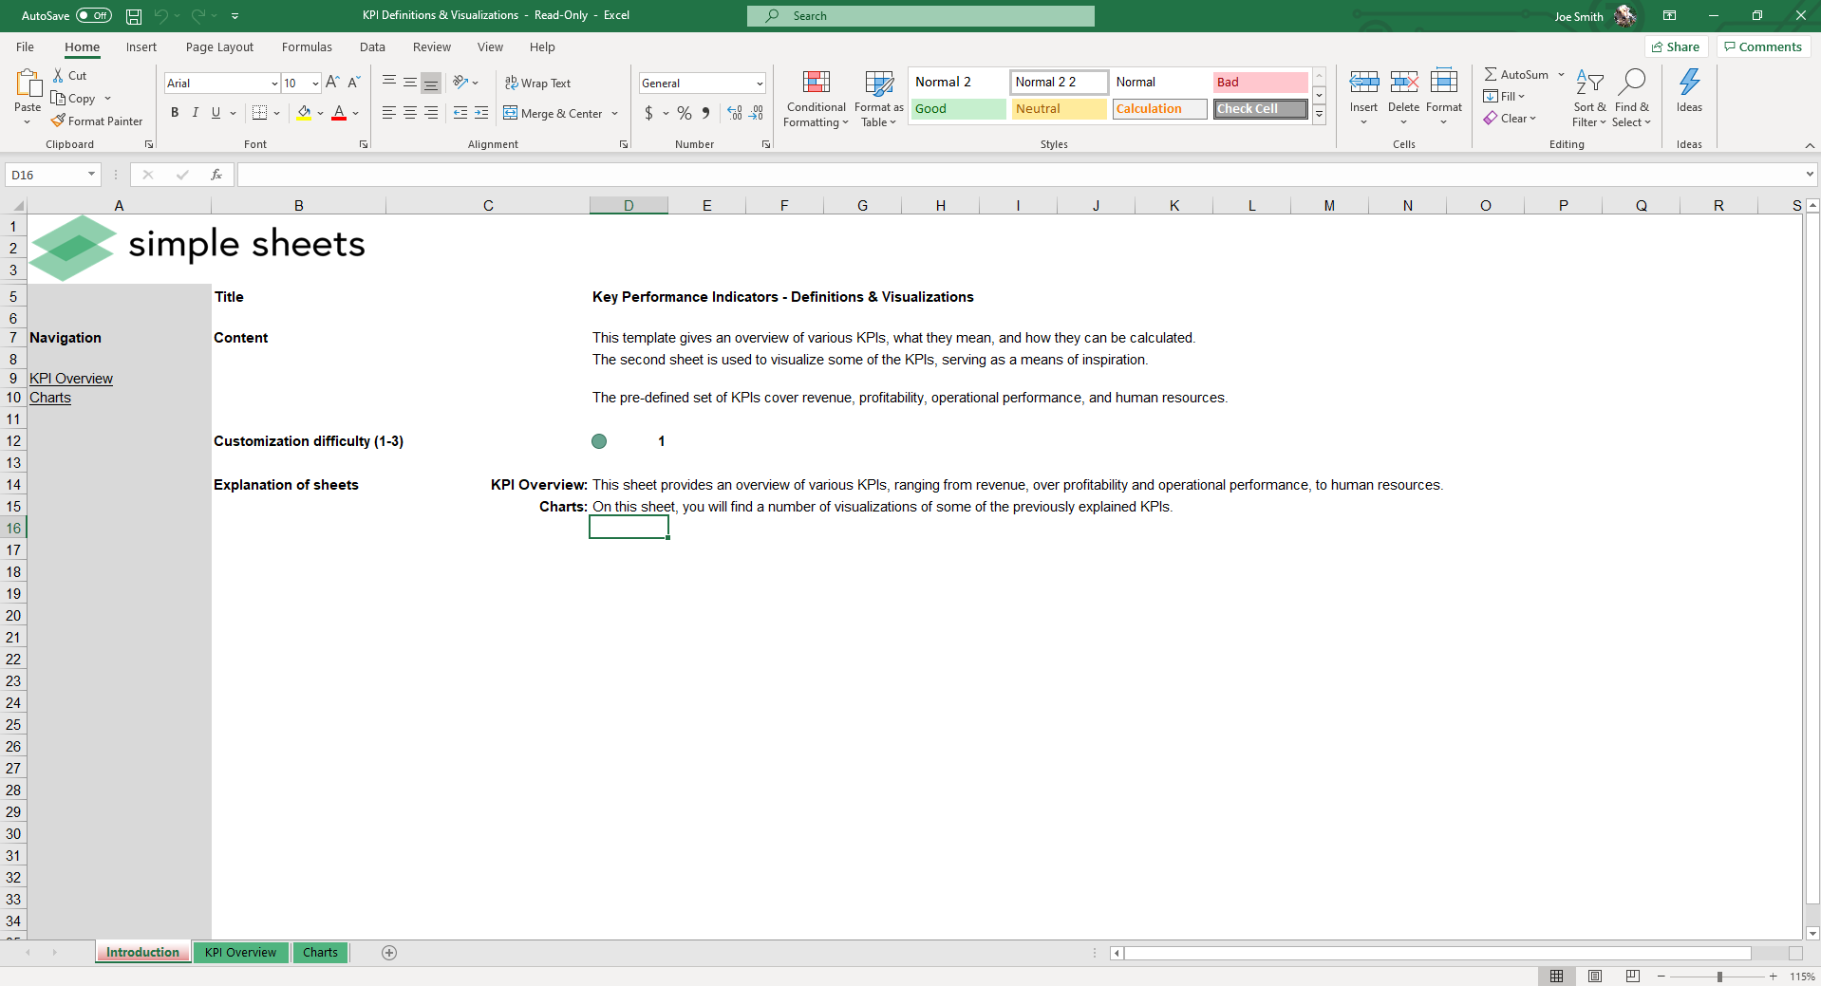The image size is (1821, 986).
Task: Click the Merge & Center icon
Action: click(x=511, y=113)
